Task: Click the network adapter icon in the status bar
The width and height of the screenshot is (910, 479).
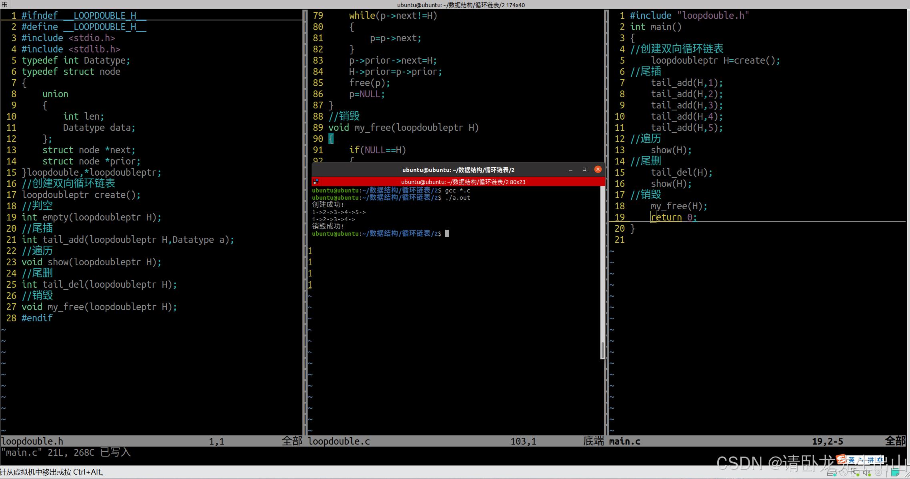Action: [855, 473]
